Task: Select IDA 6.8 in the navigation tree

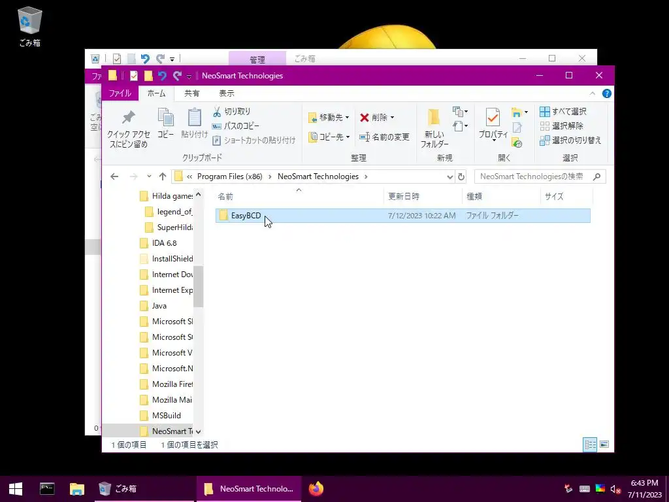Action: 164,243
